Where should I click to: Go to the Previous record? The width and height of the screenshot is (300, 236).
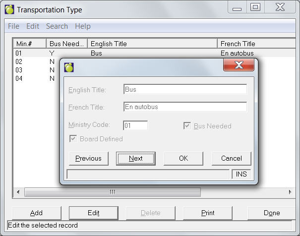point(88,159)
